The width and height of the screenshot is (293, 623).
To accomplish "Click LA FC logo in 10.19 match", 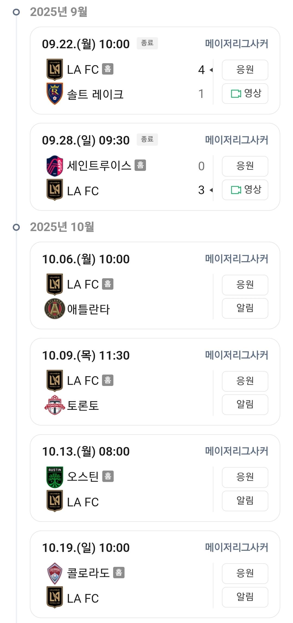I will point(55,597).
